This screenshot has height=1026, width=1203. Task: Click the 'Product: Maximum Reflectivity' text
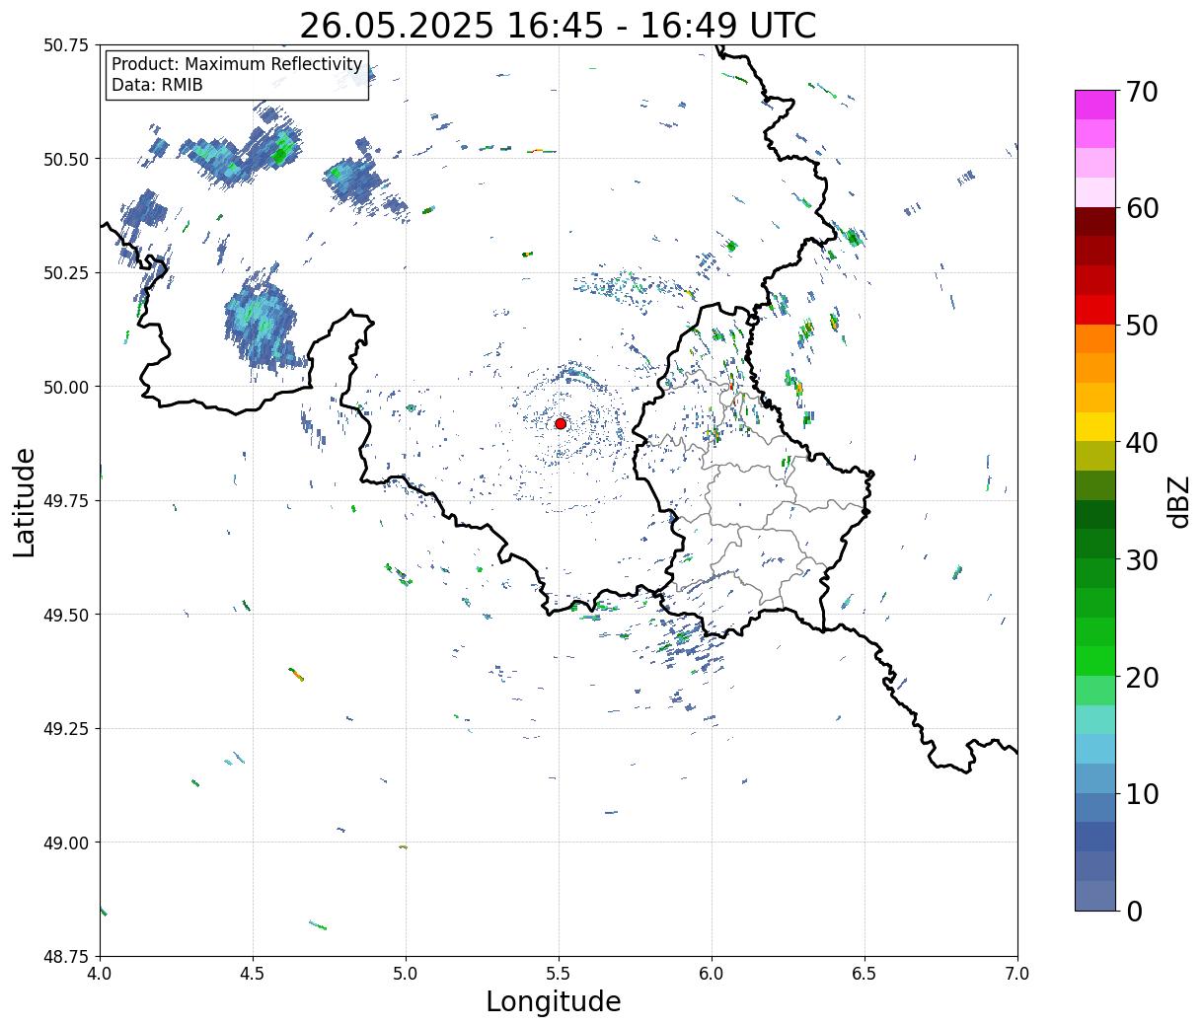(237, 64)
